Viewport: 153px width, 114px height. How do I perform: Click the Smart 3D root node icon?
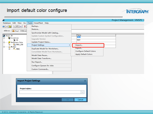4,36
